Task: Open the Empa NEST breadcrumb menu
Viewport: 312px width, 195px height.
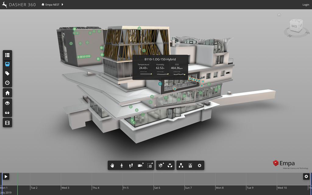Action: [52, 5]
